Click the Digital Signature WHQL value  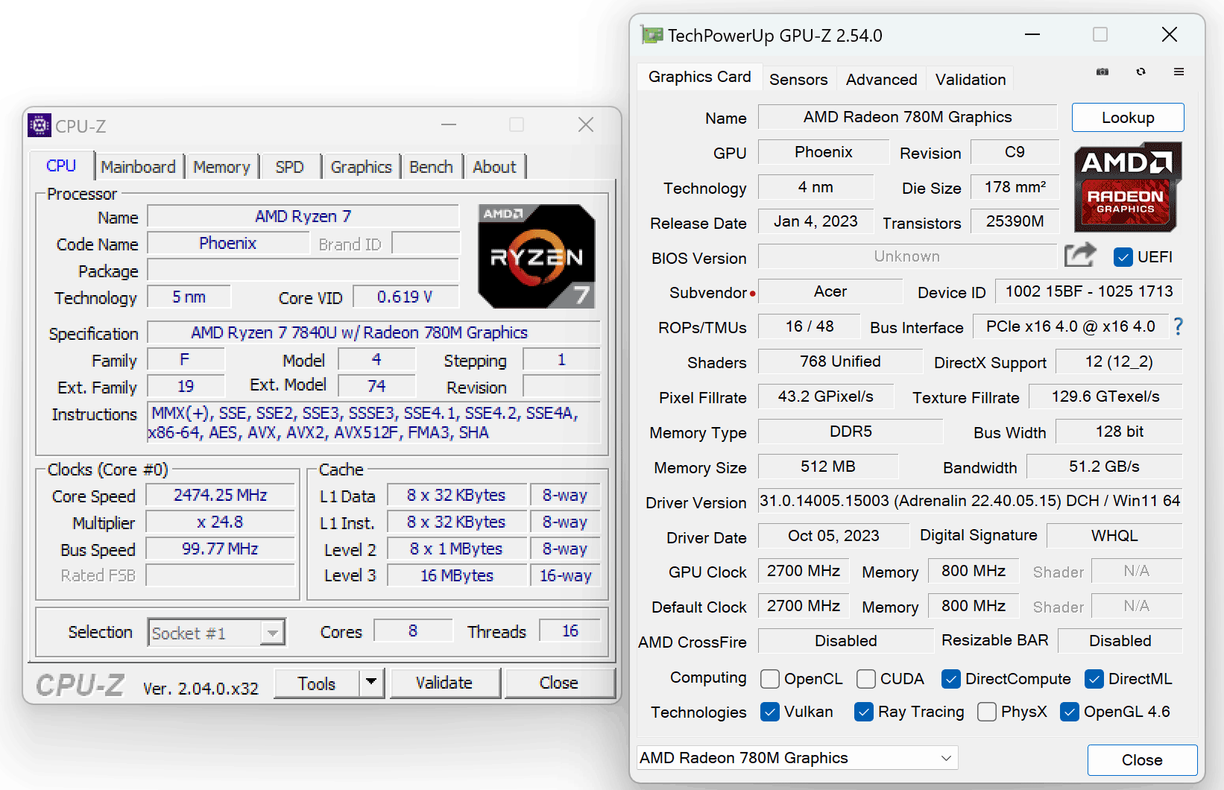click(x=1114, y=536)
